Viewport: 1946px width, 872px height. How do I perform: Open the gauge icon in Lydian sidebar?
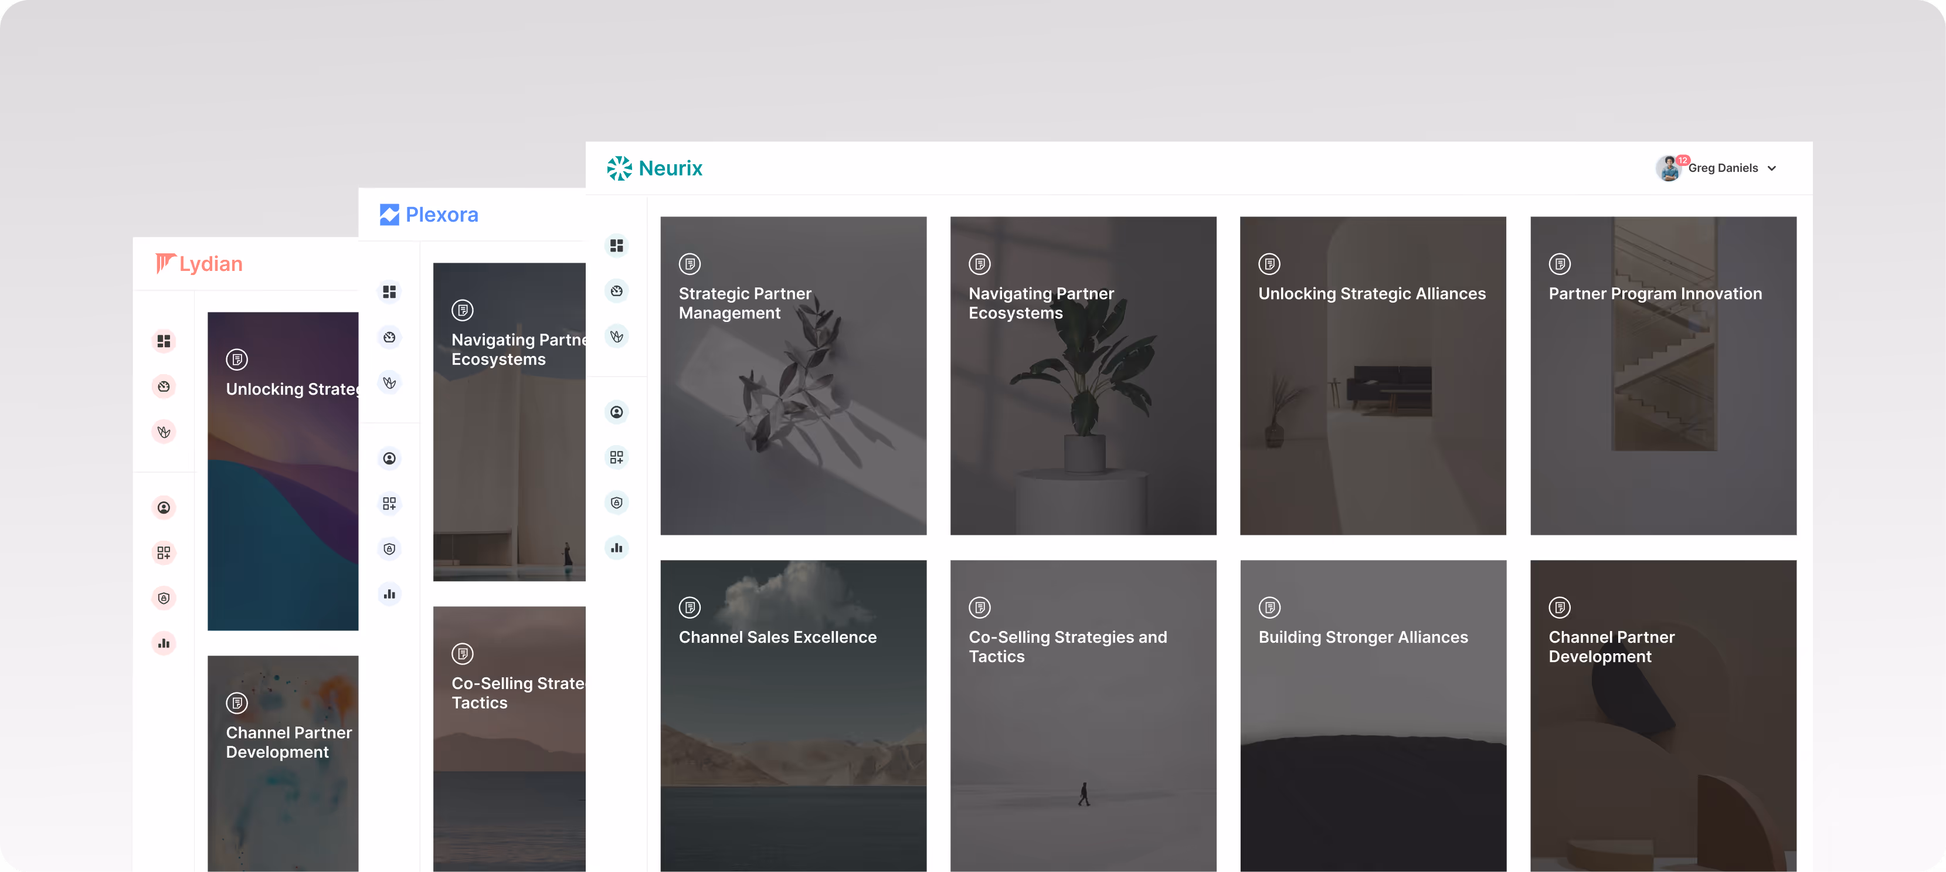tap(163, 386)
